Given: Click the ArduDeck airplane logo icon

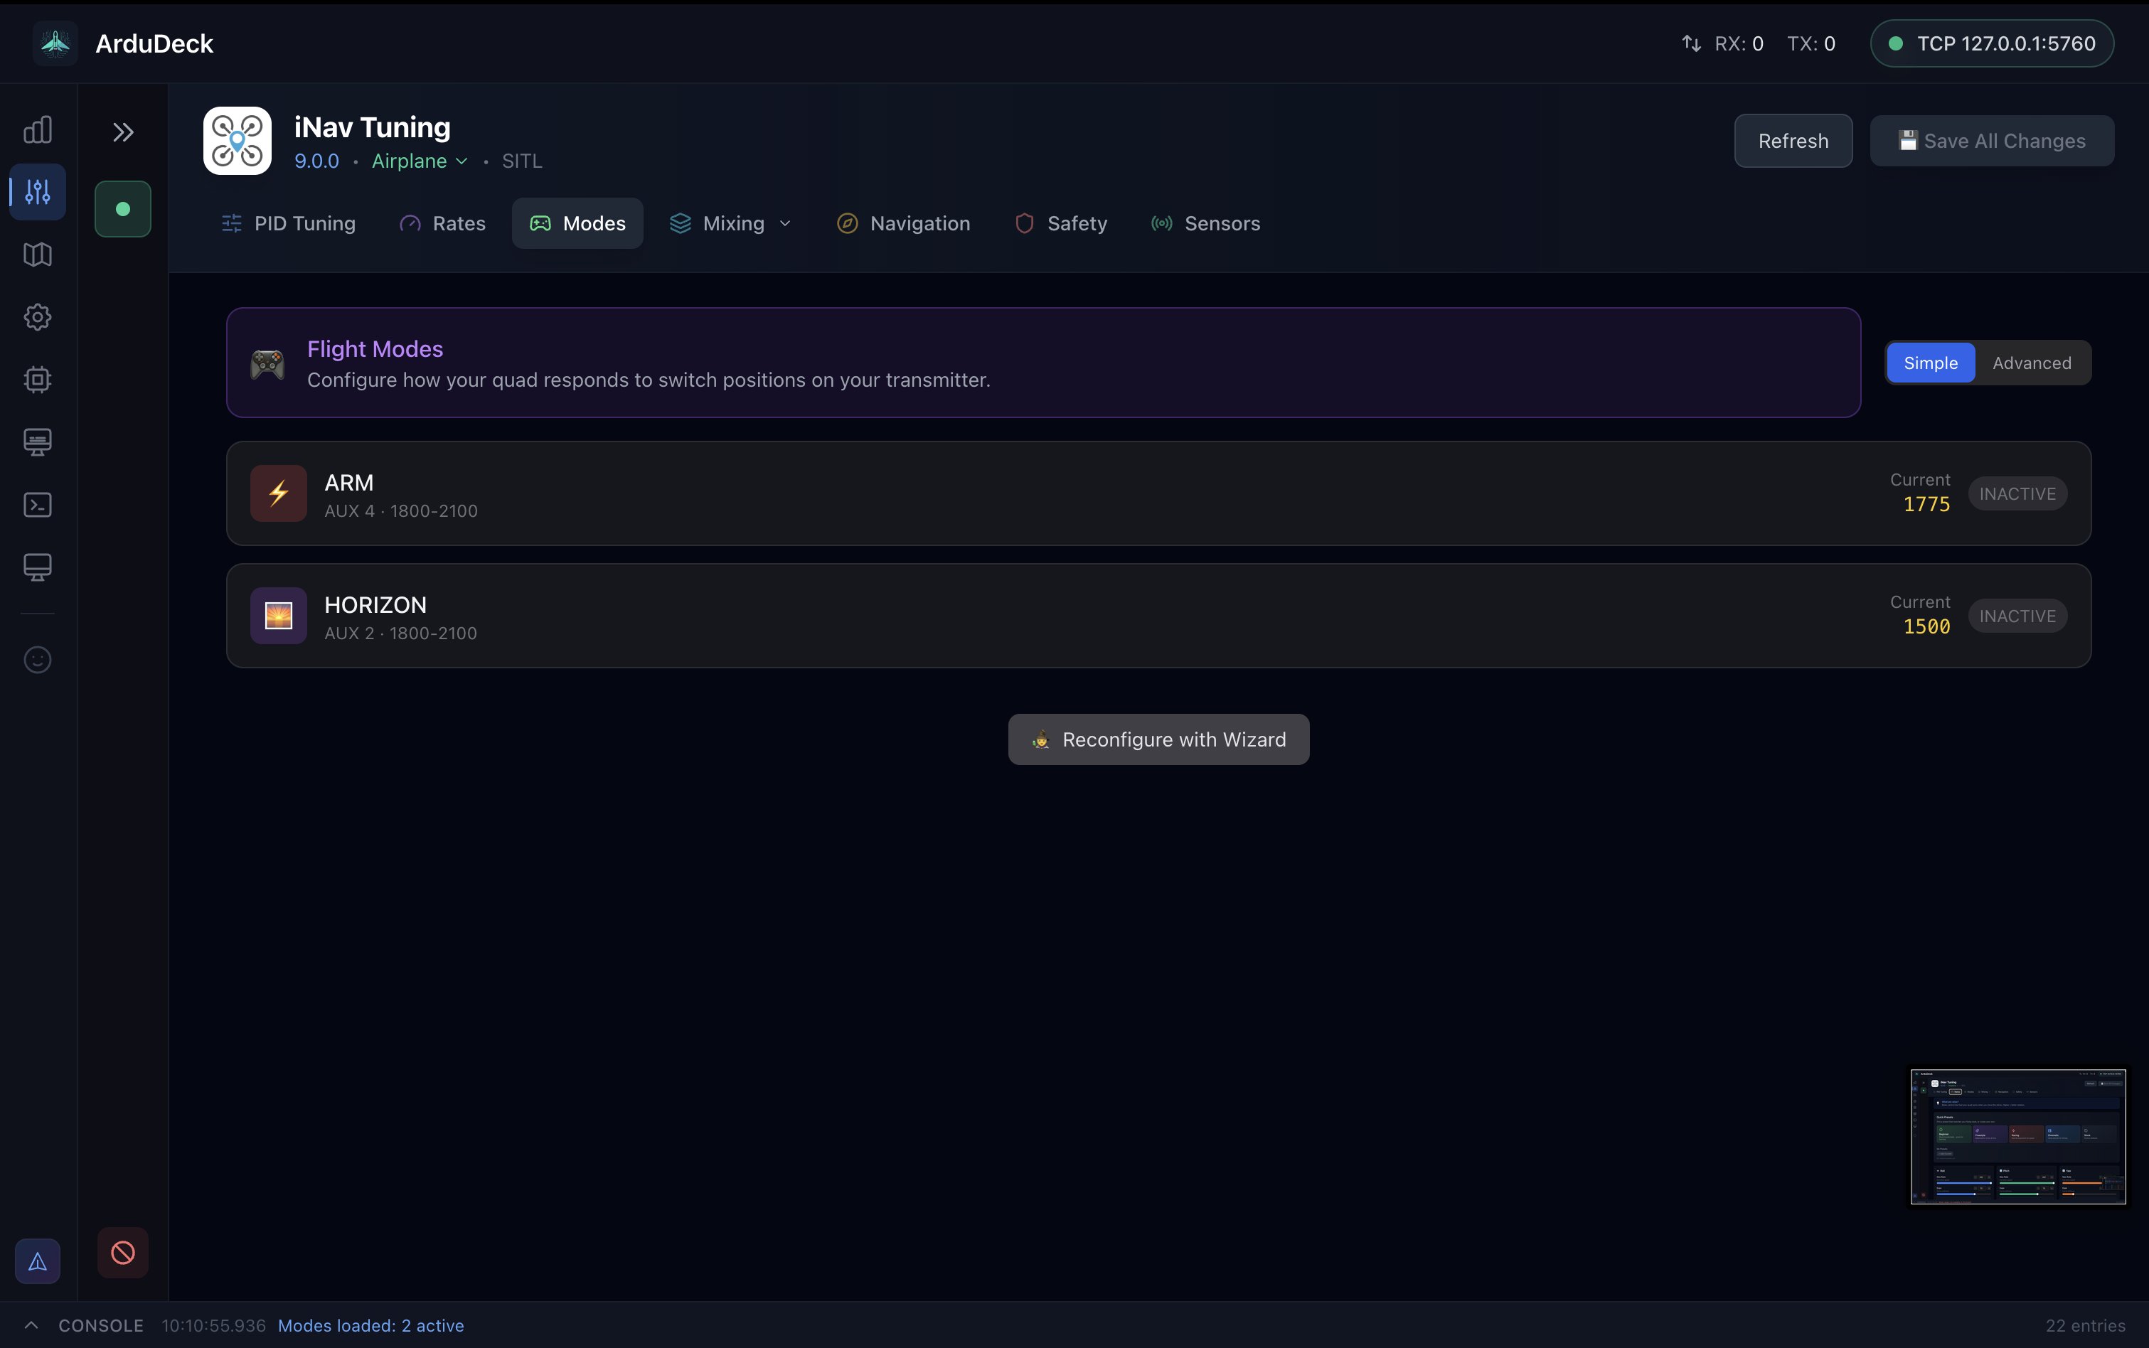Looking at the screenshot, I should (x=55, y=43).
